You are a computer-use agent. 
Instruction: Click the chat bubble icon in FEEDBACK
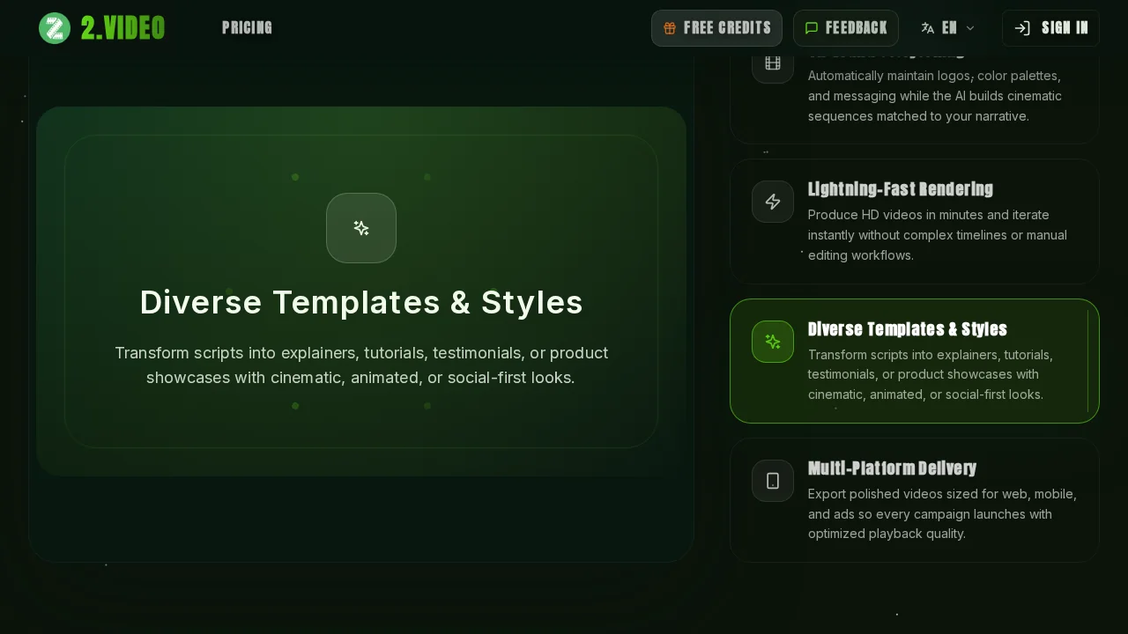click(812, 27)
